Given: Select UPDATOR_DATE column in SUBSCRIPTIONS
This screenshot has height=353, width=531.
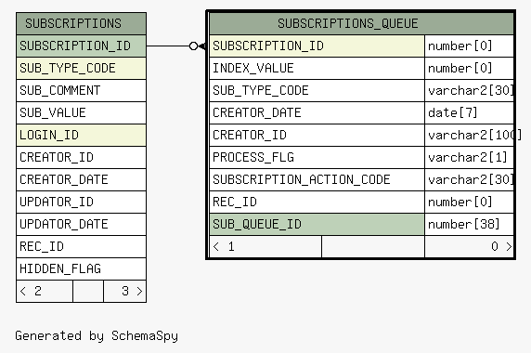Looking at the screenshot, I should click(82, 224).
